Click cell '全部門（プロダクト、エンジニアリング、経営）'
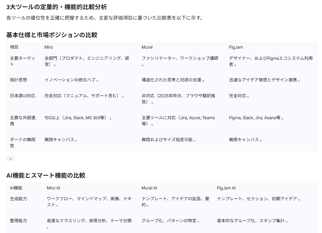The width and height of the screenshot is (322, 233). point(87,61)
